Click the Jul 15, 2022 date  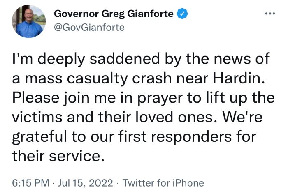click(86, 183)
